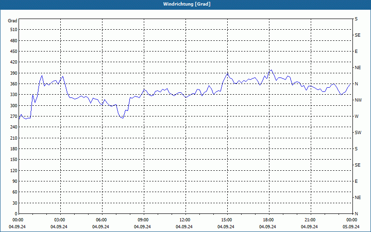The width and height of the screenshot is (371, 232).
Task: Click the 21:00 time label
Action: [310, 220]
